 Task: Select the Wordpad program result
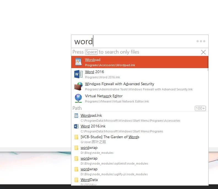tap(138, 62)
